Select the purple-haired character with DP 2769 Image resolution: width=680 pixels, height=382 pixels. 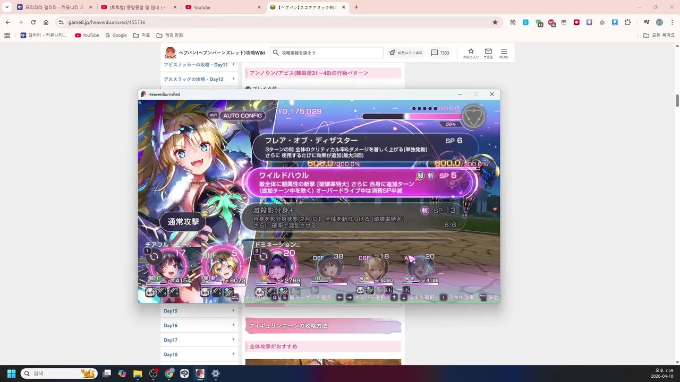pyautogui.click(x=278, y=267)
